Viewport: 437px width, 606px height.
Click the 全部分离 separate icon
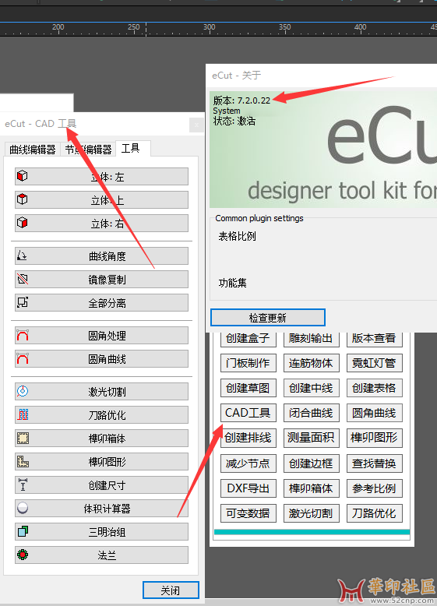[23, 302]
